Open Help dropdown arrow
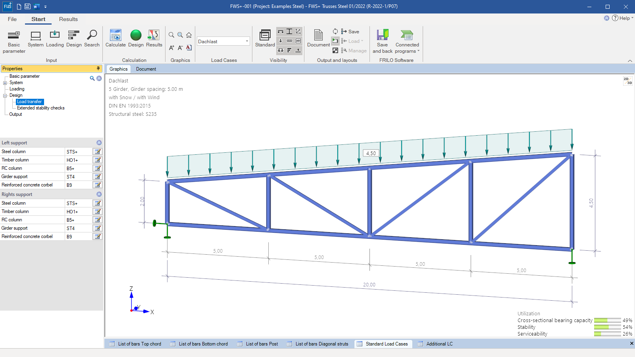635x357 pixels. 632,18
